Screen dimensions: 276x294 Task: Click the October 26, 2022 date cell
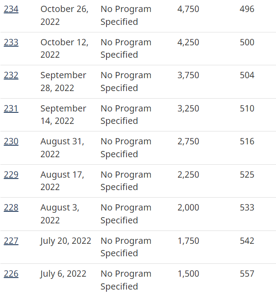(x=64, y=16)
